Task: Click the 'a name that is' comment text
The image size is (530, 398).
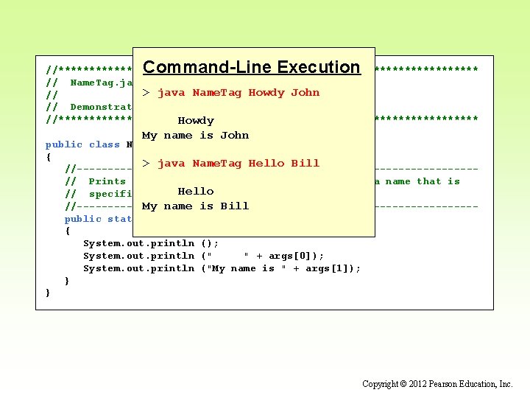Action: tap(418, 182)
